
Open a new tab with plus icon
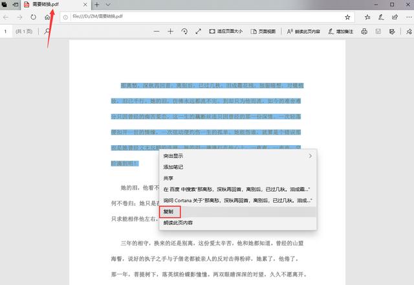pyautogui.click(x=97, y=5)
